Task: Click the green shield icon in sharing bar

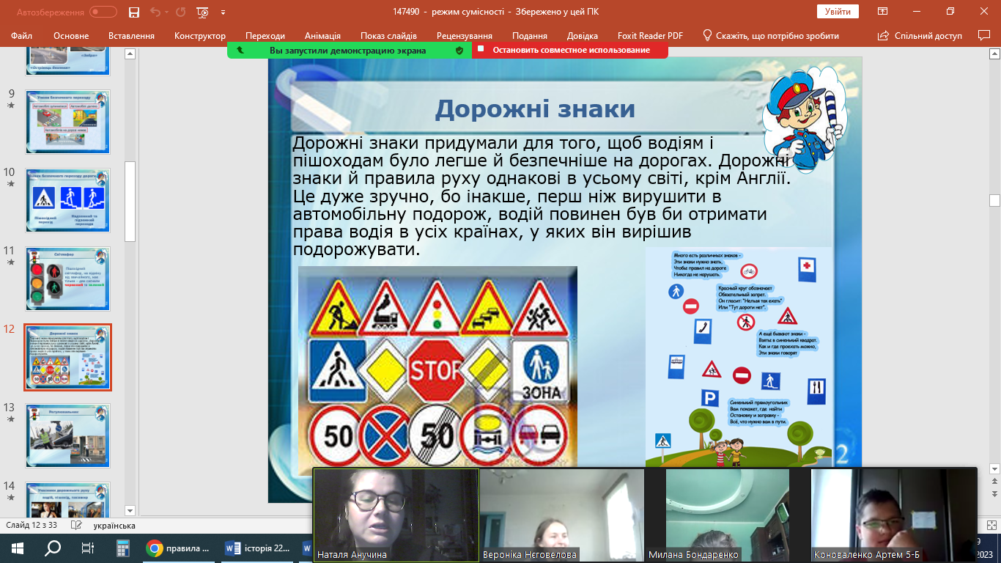Action: 459,51
